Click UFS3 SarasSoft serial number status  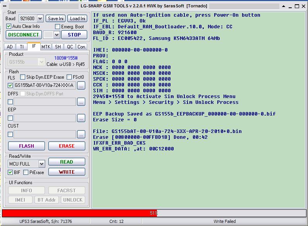tap(46, 221)
